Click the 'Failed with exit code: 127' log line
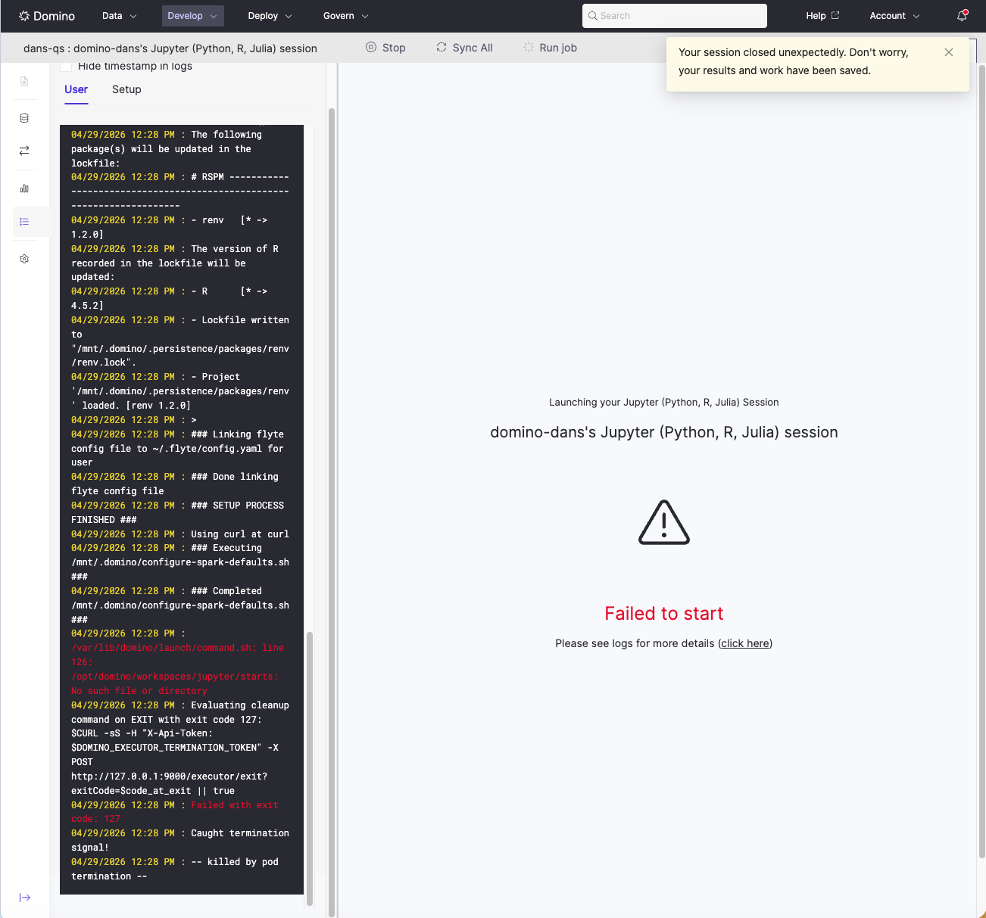986x918 pixels. coord(175,812)
